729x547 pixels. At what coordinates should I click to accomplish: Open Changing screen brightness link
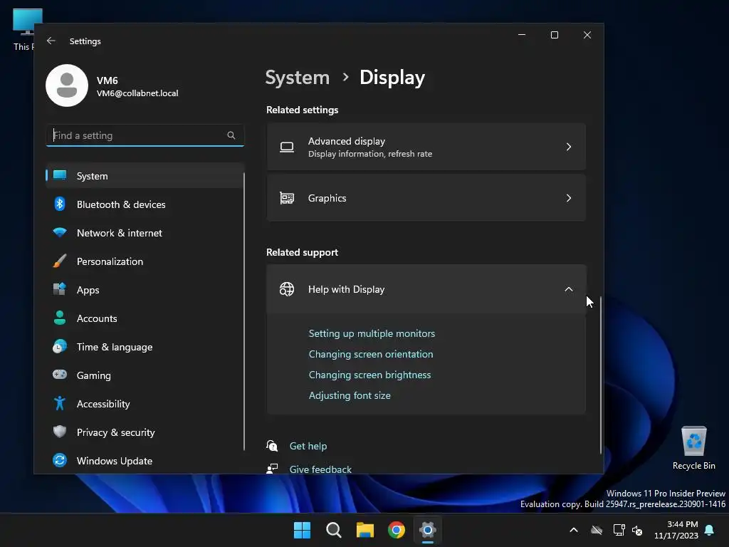(369, 375)
